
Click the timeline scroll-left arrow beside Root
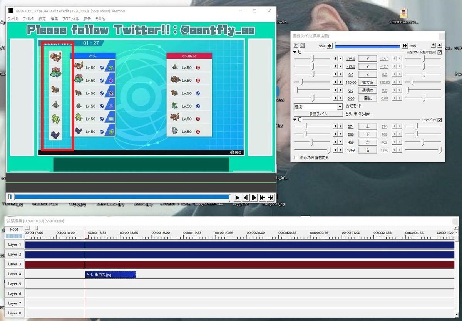click(x=27, y=228)
